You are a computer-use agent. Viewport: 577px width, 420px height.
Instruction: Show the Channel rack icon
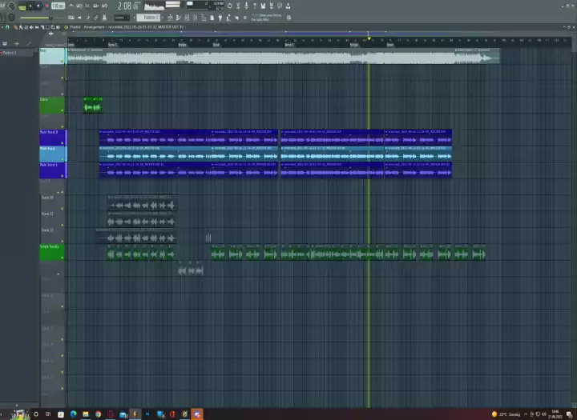pos(187,18)
